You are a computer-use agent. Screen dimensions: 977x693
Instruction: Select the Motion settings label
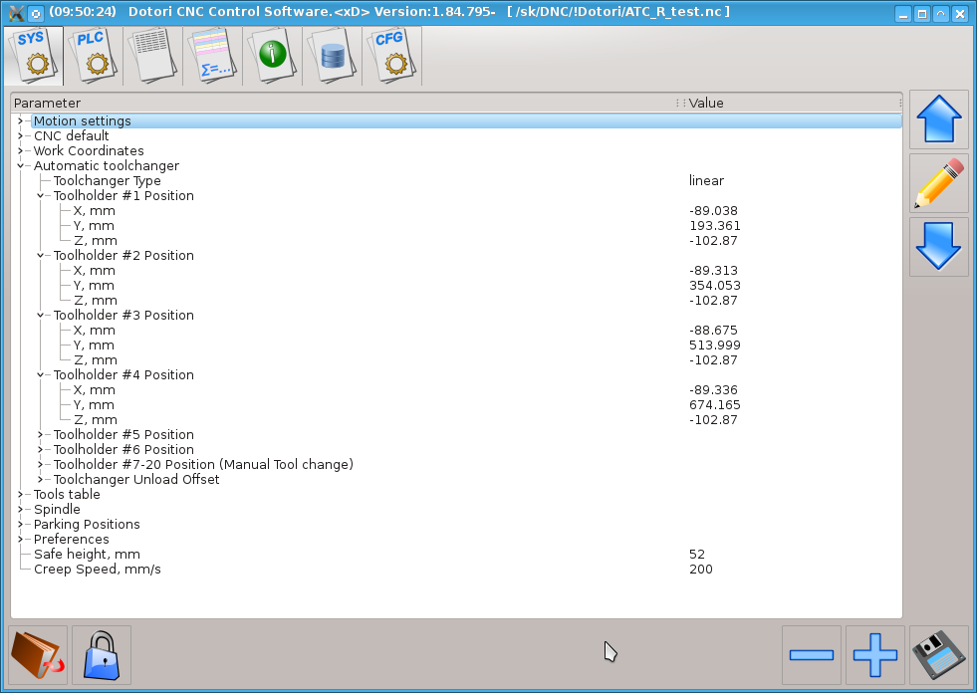tap(83, 120)
